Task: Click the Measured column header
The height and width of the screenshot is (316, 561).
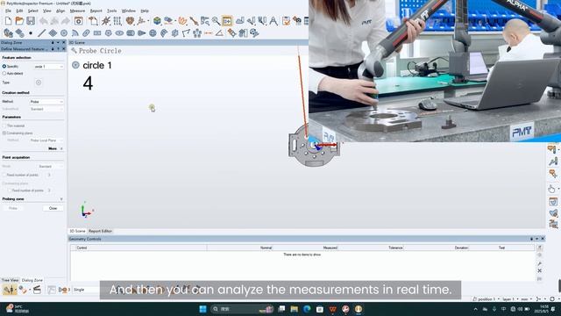Action: click(x=330, y=248)
